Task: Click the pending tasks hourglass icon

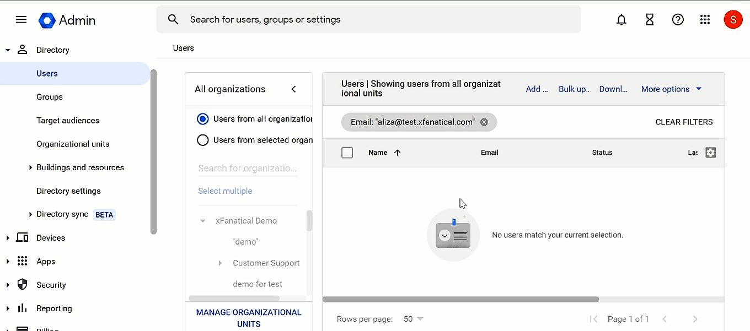Action: [650, 19]
